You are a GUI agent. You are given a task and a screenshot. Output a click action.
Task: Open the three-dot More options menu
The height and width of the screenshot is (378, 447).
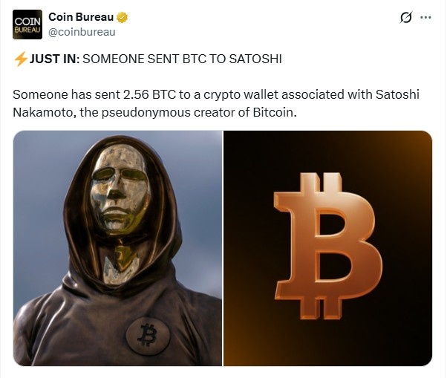pos(425,18)
